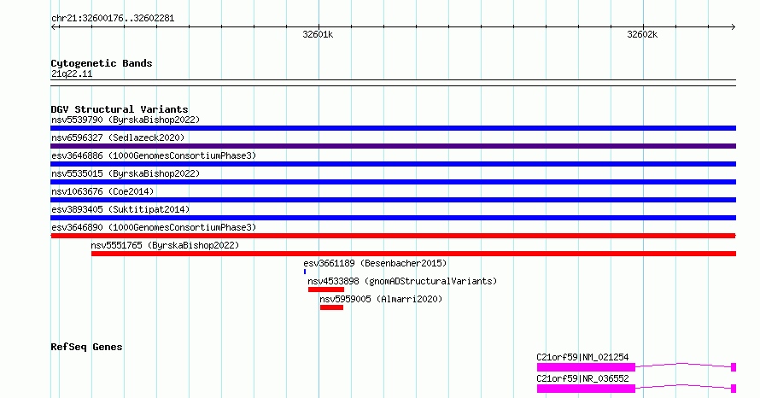This screenshot has height=398, width=760.
Task: Open the esv3646890 (1000GenomesConsortiumPhase3) variant label
Action: tap(154, 227)
